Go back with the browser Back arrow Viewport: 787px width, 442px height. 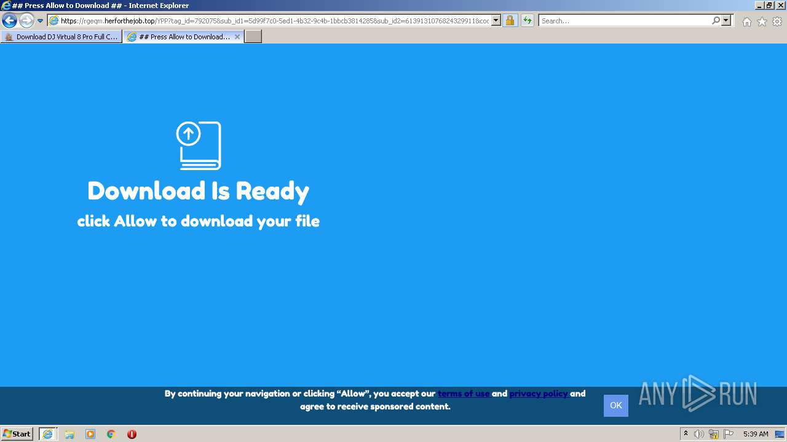[x=9, y=21]
